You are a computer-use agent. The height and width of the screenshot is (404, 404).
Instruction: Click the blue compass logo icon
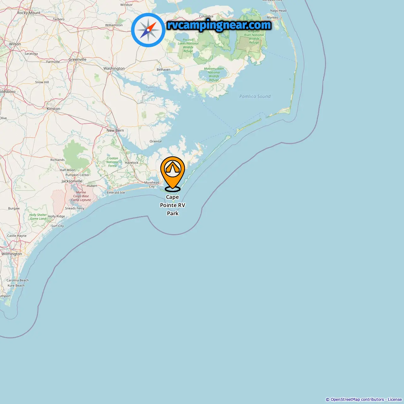[x=148, y=30]
